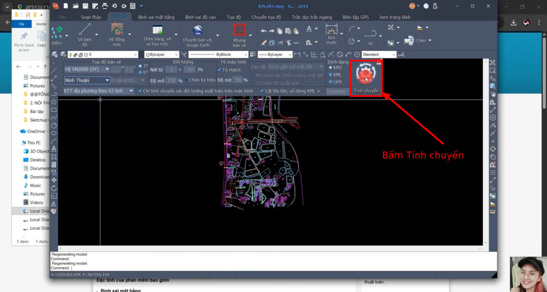The height and width of the screenshot is (292, 547).
Task: Toggle Cắt file lớn checkbox
Action: [262, 91]
